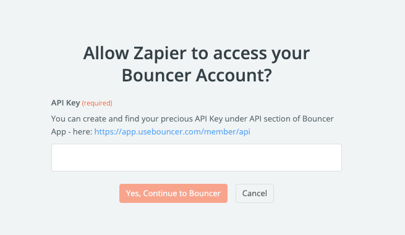
Task: Select the API Key label
Action: pyautogui.click(x=66, y=103)
